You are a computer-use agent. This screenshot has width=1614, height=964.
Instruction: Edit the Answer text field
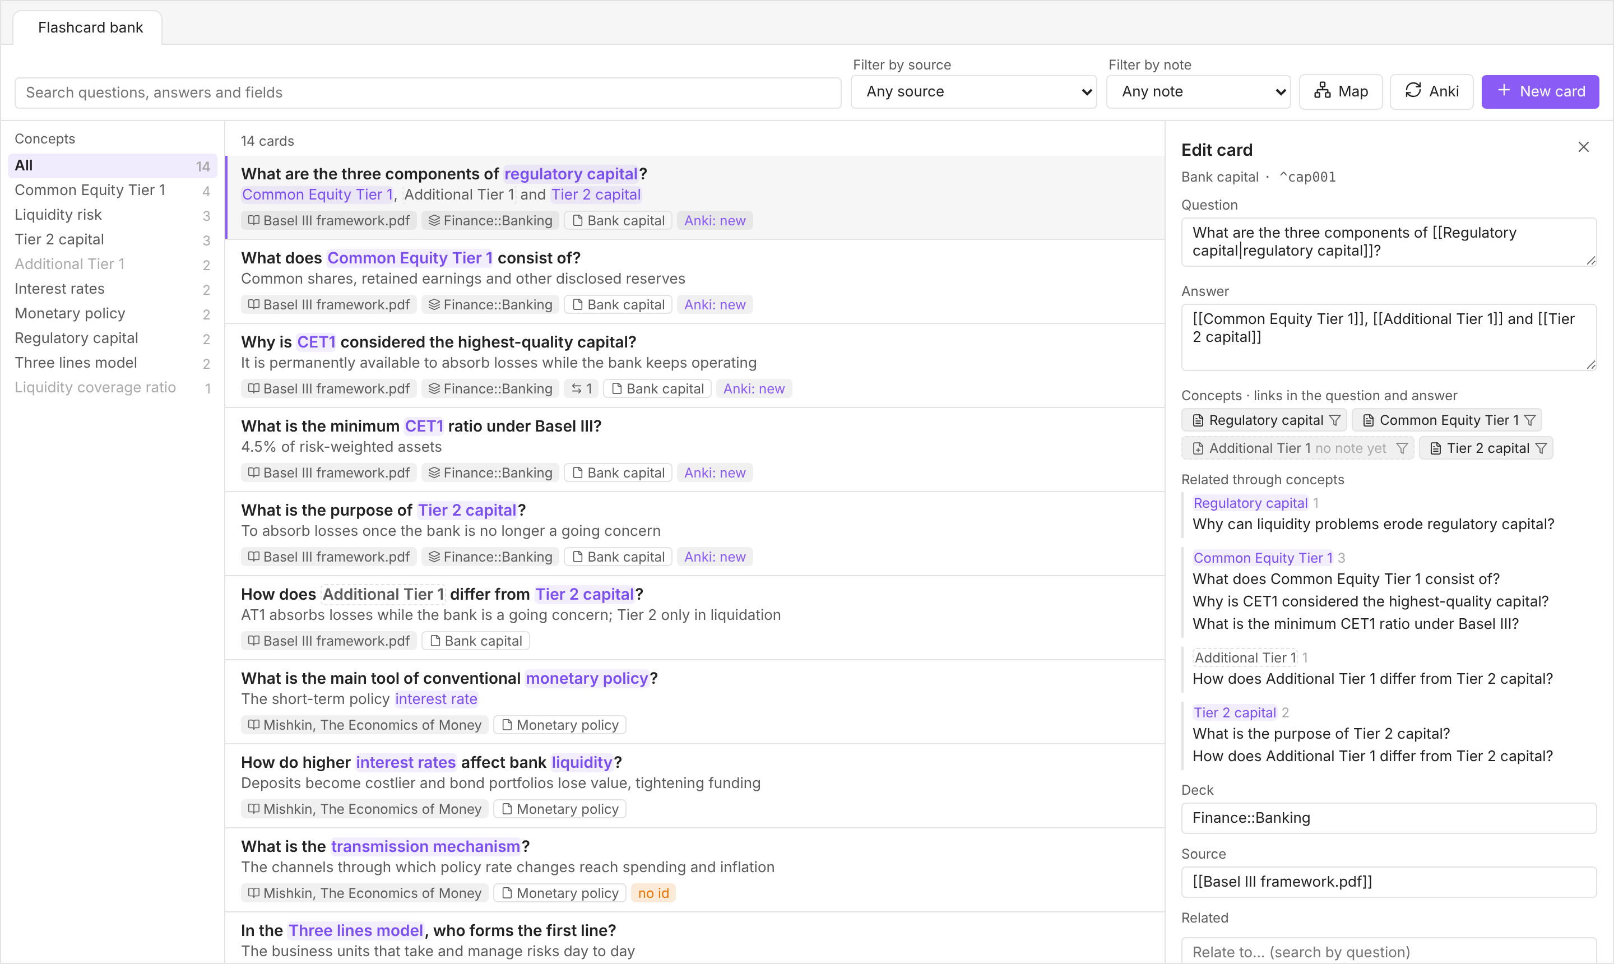pyautogui.click(x=1388, y=337)
